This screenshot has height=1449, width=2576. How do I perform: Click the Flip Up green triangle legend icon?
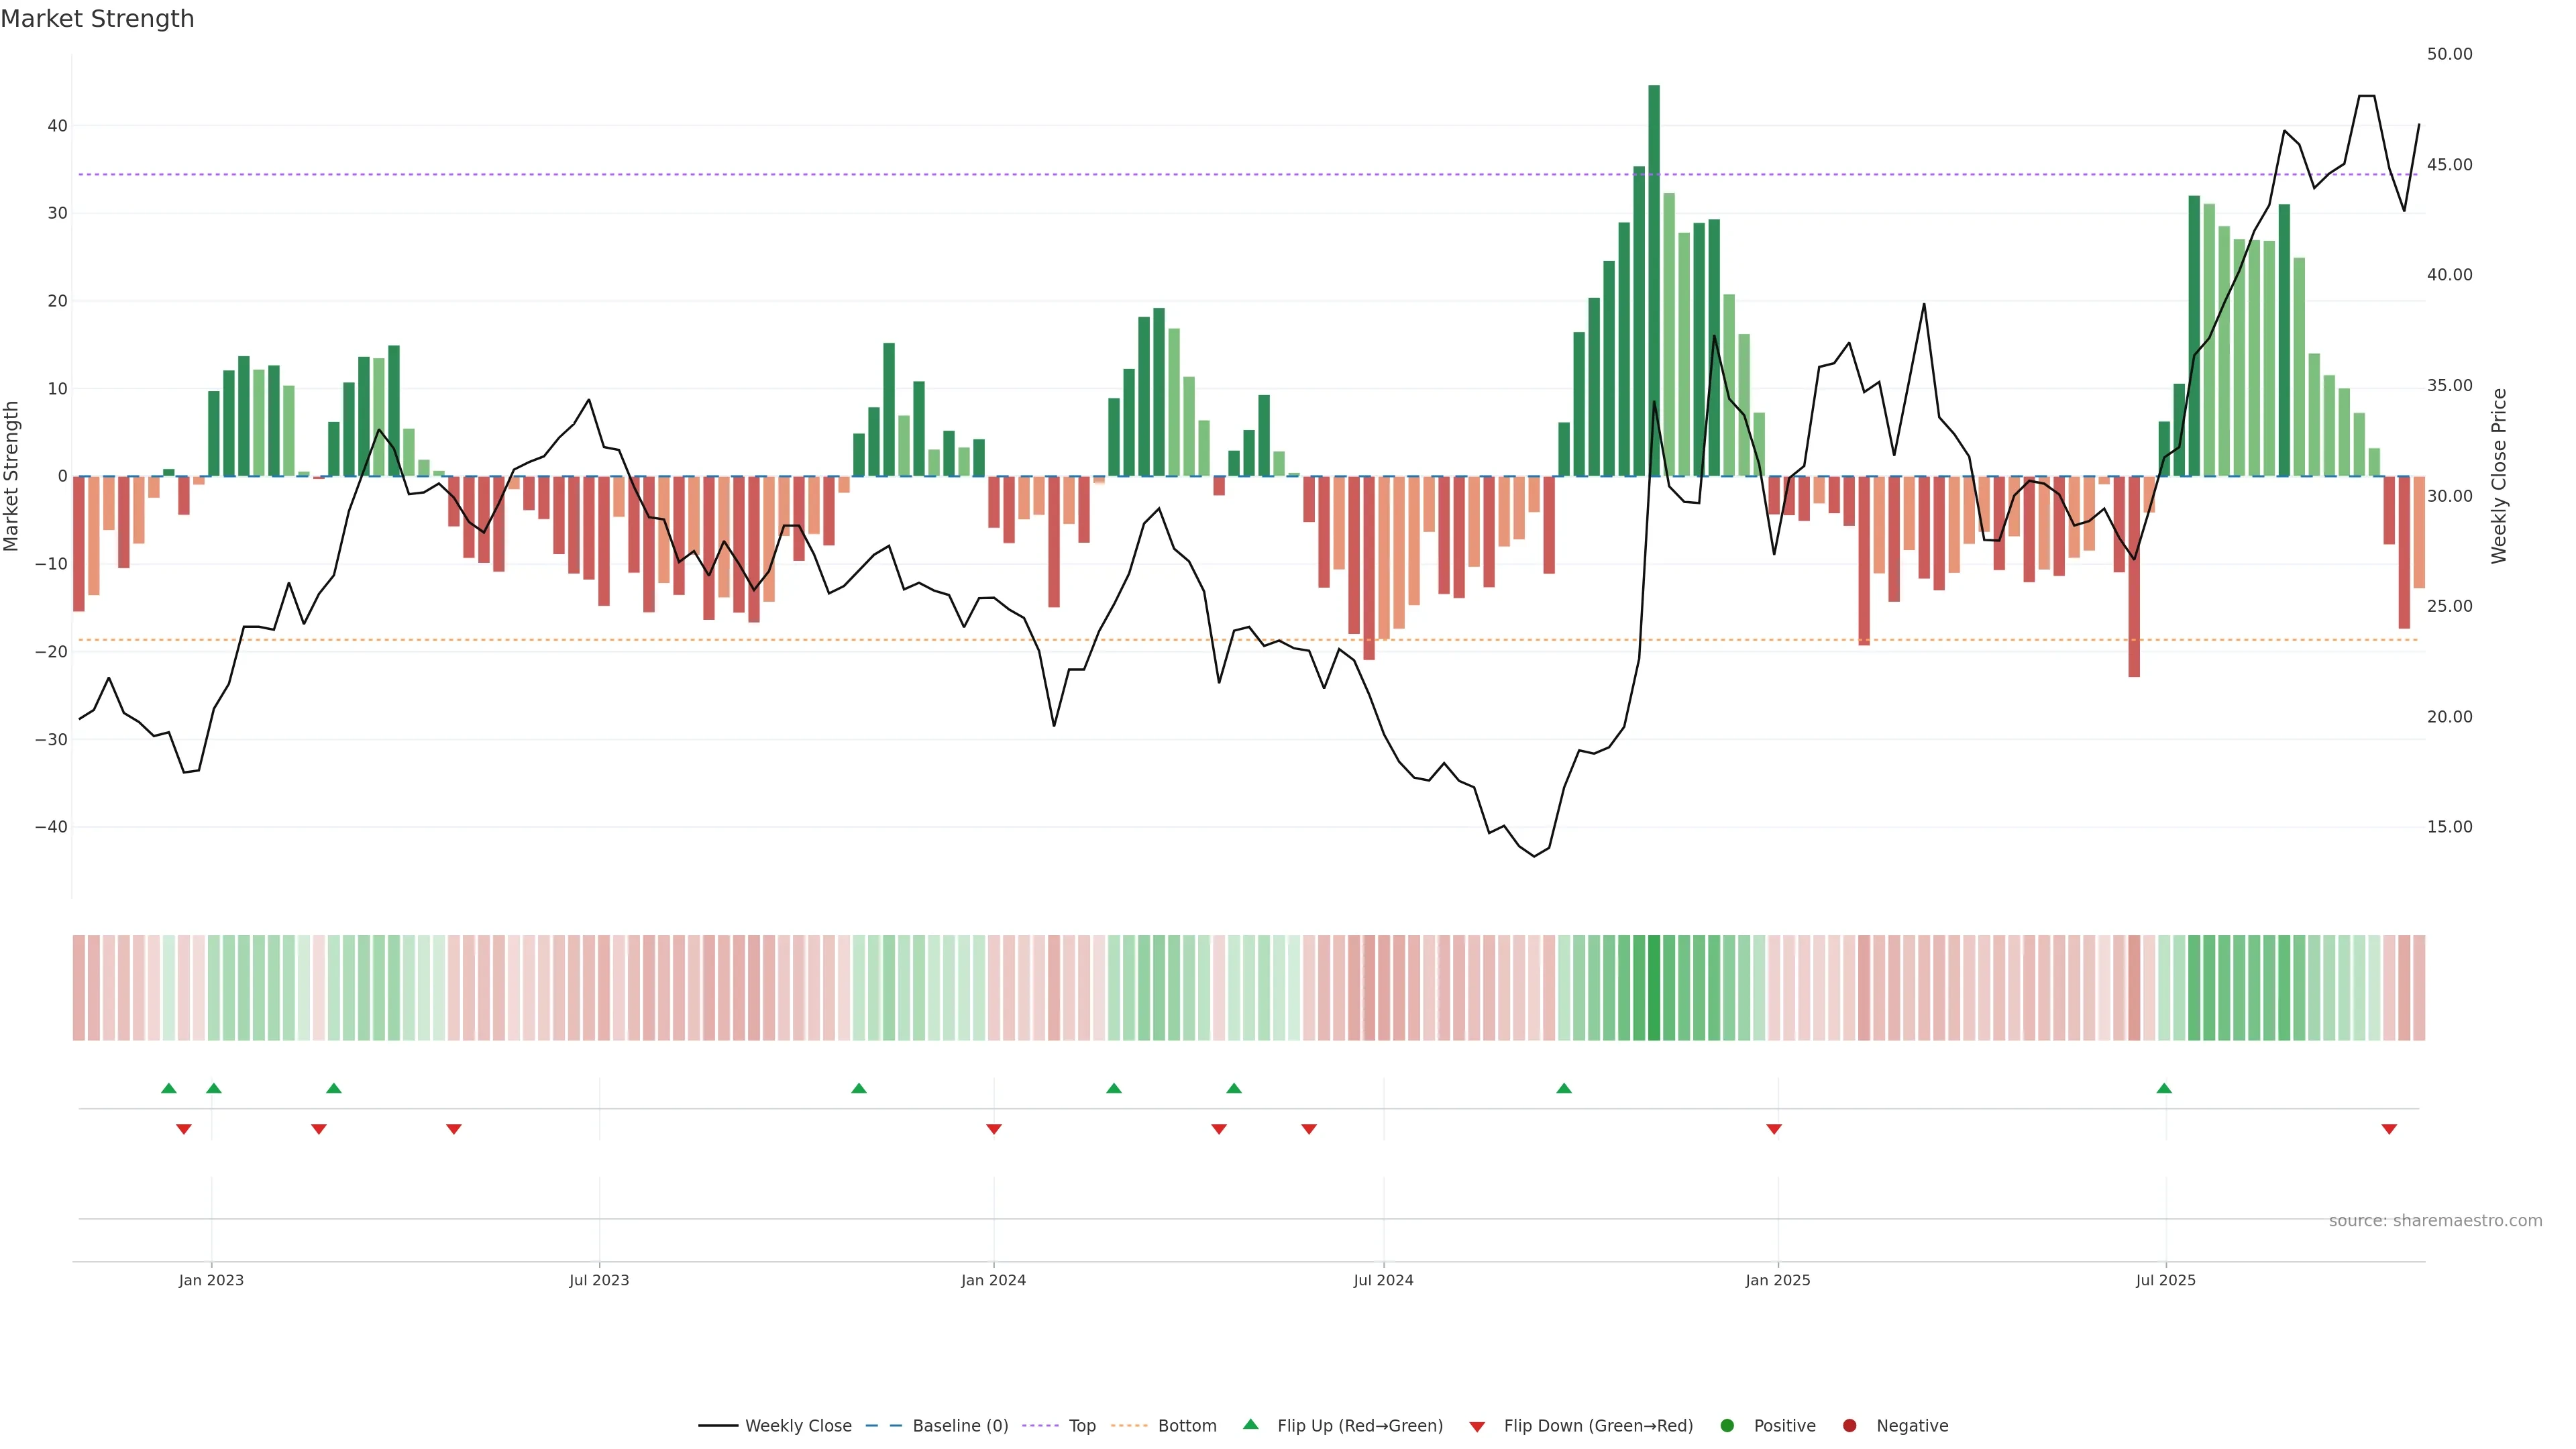click(1250, 1425)
